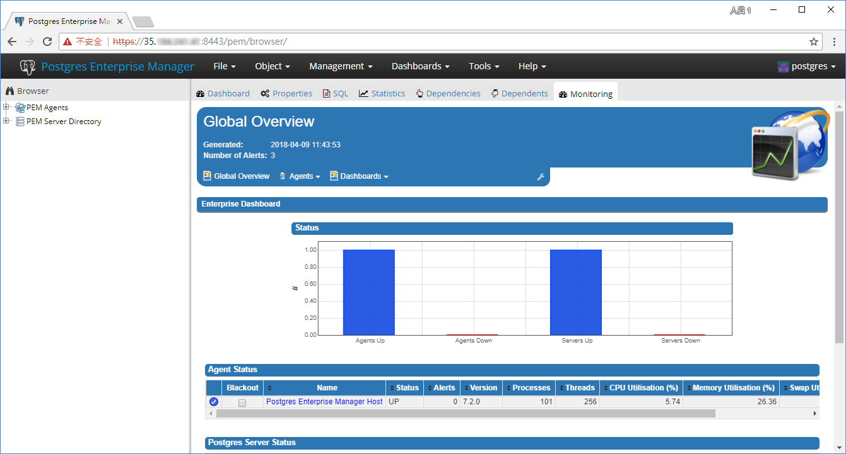
Task: Click the blue check status icon in agent row
Action: click(214, 402)
